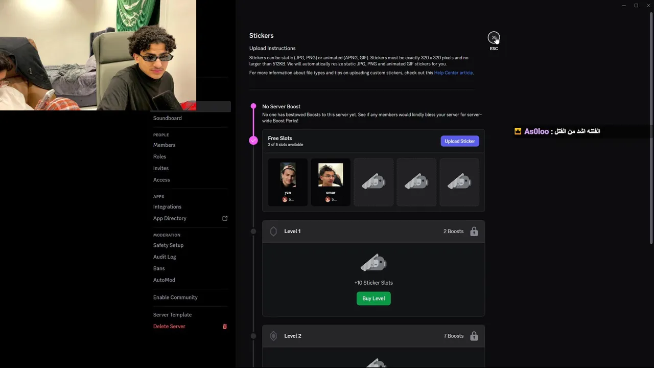Click the Level 2 timeline dot

[253, 336]
